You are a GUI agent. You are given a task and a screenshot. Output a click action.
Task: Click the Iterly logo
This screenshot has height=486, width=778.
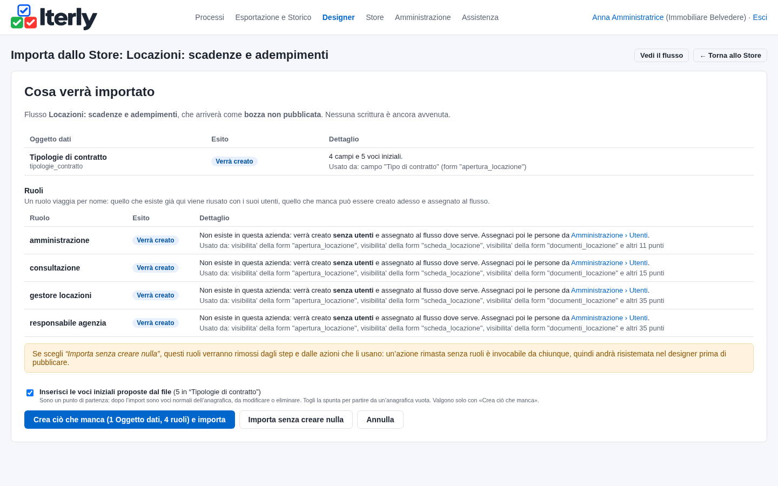[x=54, y=17]
